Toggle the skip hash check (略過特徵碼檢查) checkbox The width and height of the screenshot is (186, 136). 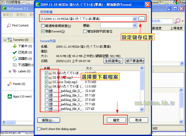43,26
